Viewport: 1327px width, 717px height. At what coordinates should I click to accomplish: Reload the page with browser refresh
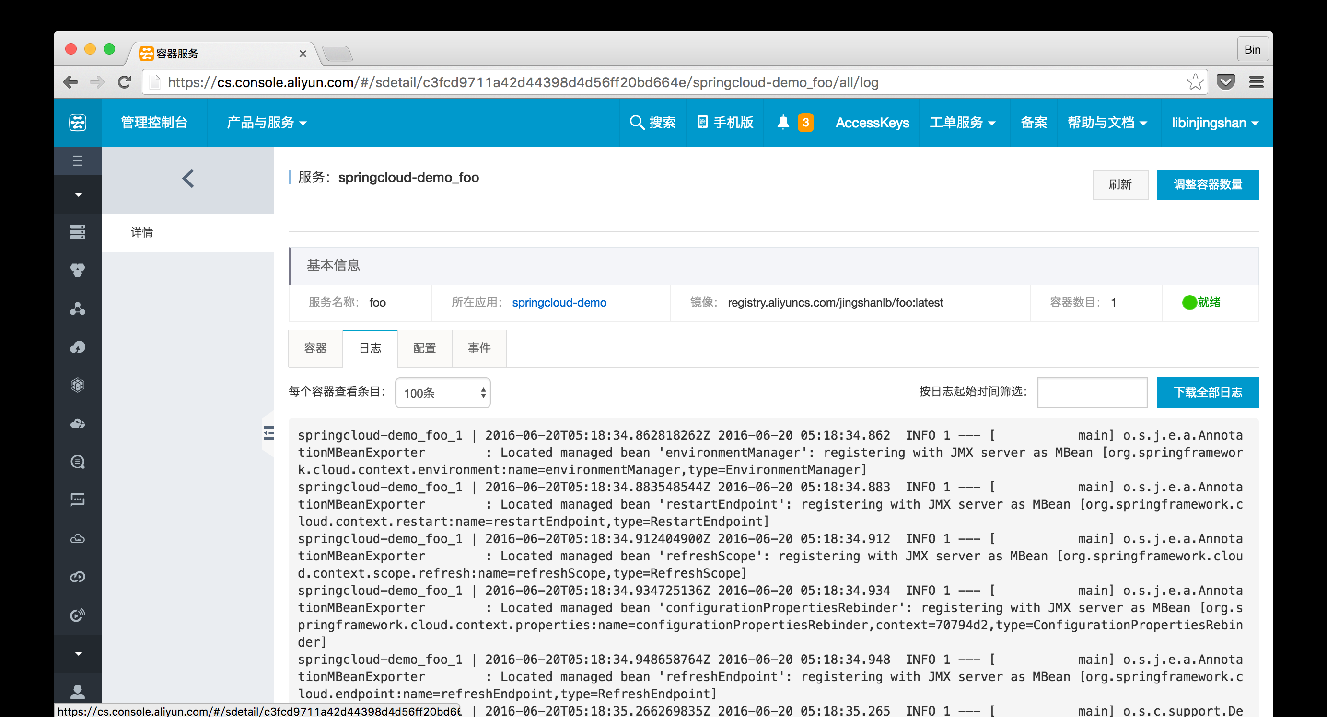point(124,82)
